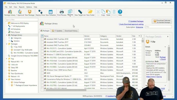
Task: Select Vendors under Package Library
Action: click(x=17, y=41)
